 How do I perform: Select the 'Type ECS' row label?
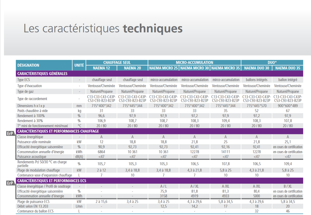click(x=24, y=80)
